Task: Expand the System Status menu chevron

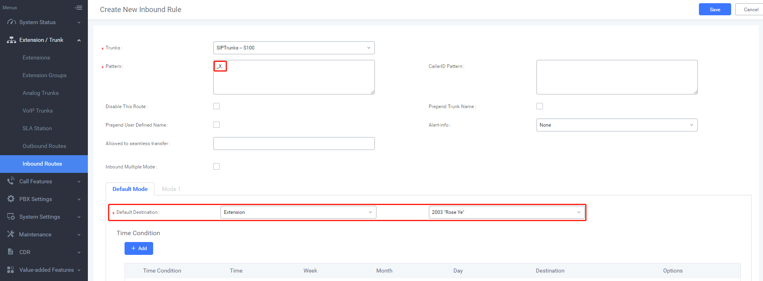Action: click(79, 23)
